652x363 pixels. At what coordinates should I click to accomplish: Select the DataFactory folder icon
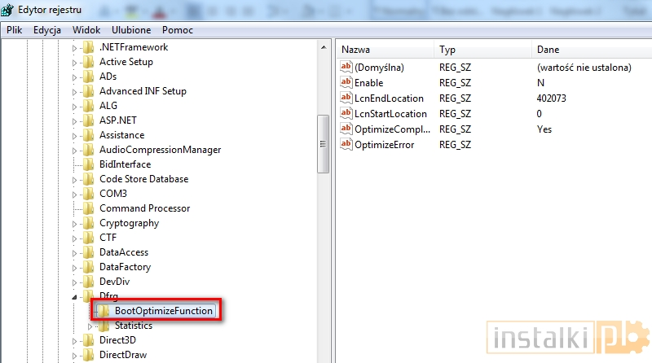(88, 267)
